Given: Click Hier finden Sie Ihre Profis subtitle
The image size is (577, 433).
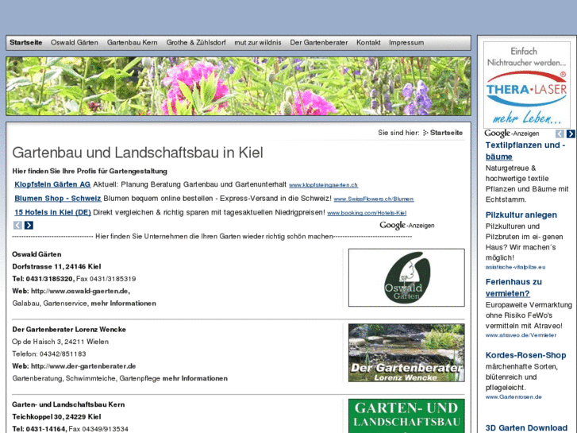Looking at the screenshot, I should coord(90,171).
